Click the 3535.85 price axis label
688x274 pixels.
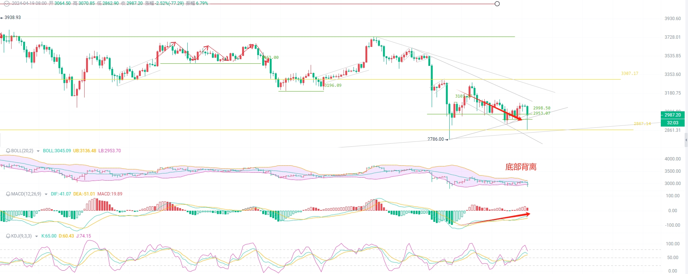[673, 56]
